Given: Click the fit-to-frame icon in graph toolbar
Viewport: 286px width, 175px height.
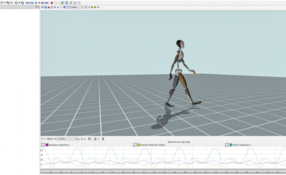Looking at the screenshot, I should 82,139.
